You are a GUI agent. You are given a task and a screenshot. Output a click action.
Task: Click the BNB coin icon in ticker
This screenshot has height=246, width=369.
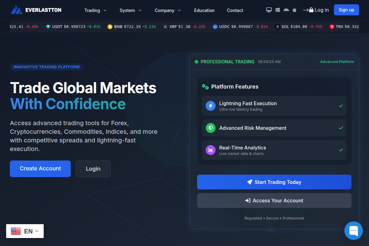[110, 27]
